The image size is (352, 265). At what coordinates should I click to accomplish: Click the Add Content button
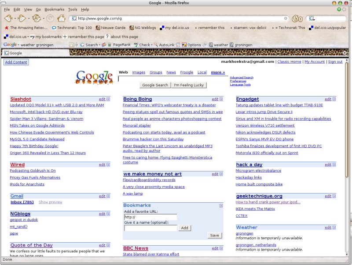(x=16, y=62)
